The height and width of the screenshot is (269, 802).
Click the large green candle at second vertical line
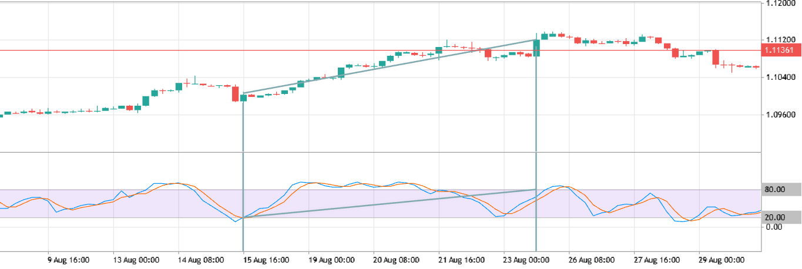[536, 47]
